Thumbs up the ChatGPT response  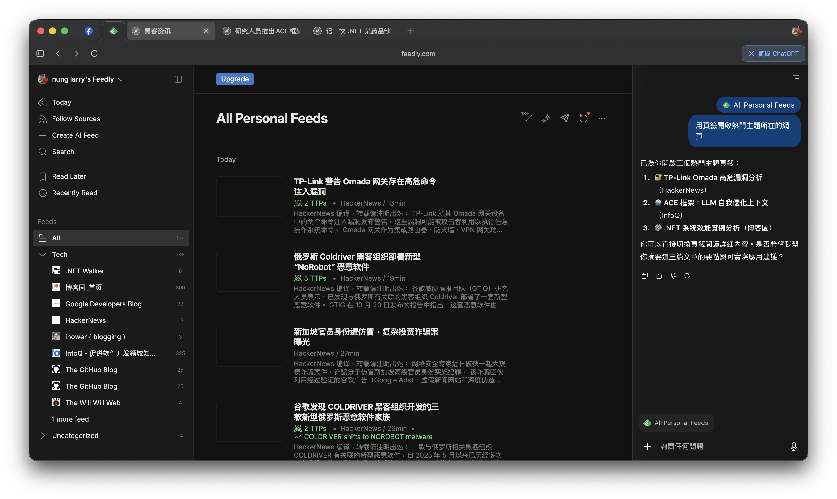point(659,276)
